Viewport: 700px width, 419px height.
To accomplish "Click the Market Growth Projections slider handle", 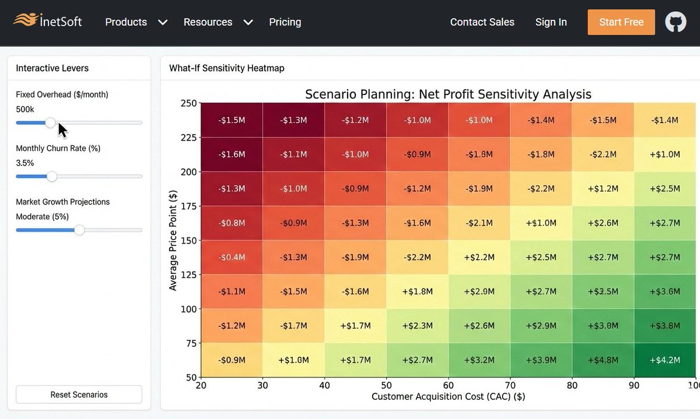I will pyautogui.click(x=79, y=230).
